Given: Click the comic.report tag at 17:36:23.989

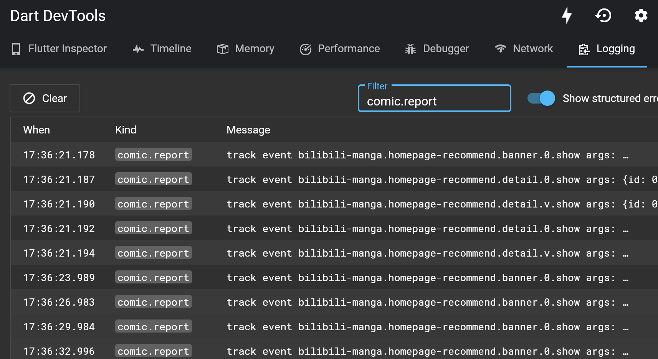Looking at the screenshot, I should [153, 278].
